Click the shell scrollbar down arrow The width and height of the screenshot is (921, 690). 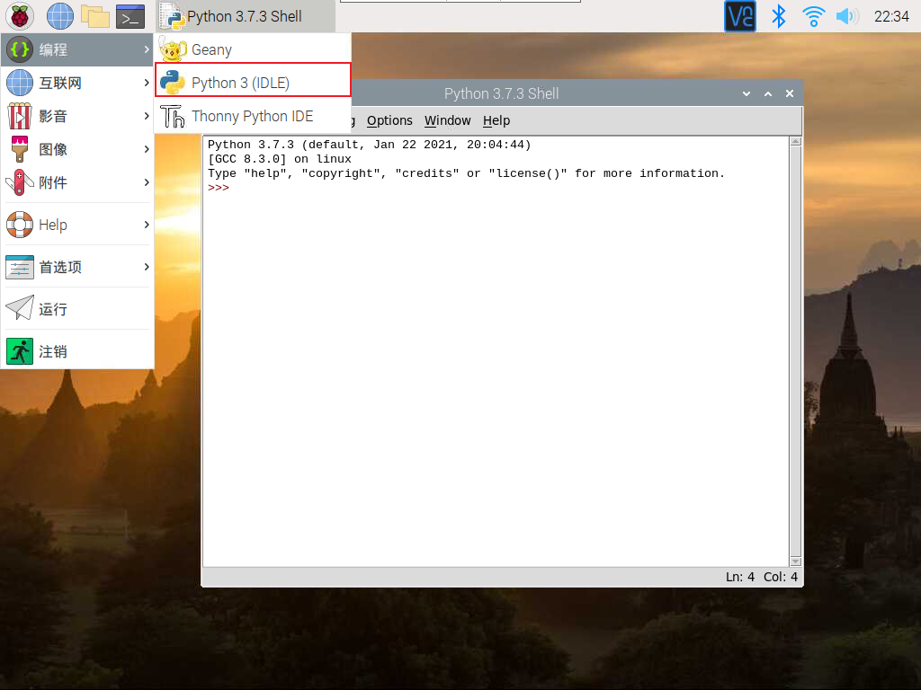[x=795, y=562]
